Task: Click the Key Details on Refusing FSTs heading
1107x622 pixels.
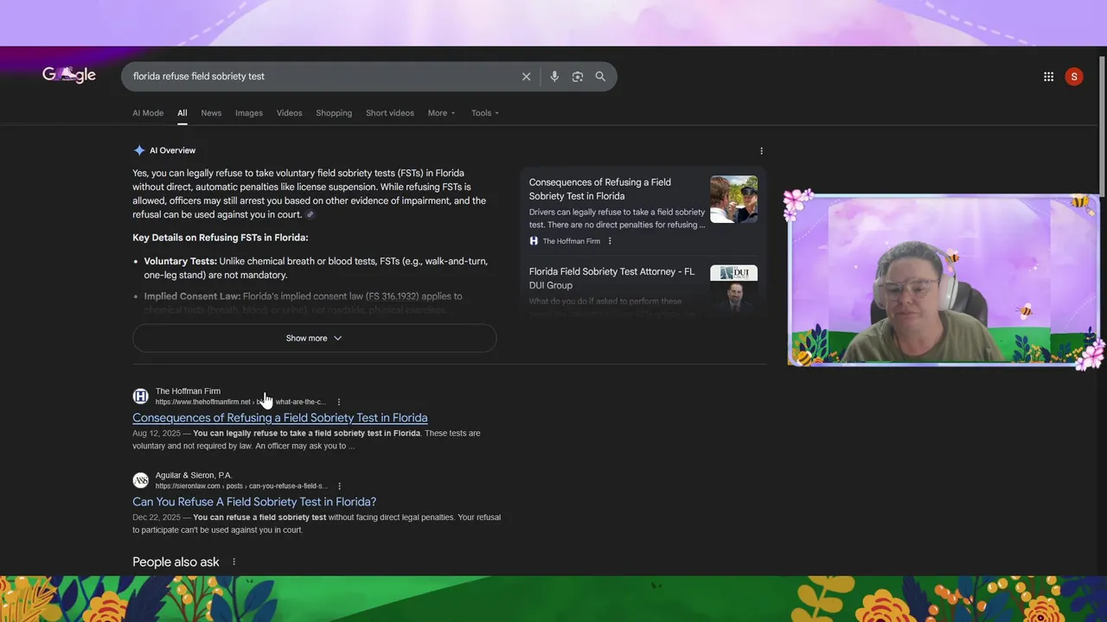Action: pyautogui.click(x=220, y=238)
